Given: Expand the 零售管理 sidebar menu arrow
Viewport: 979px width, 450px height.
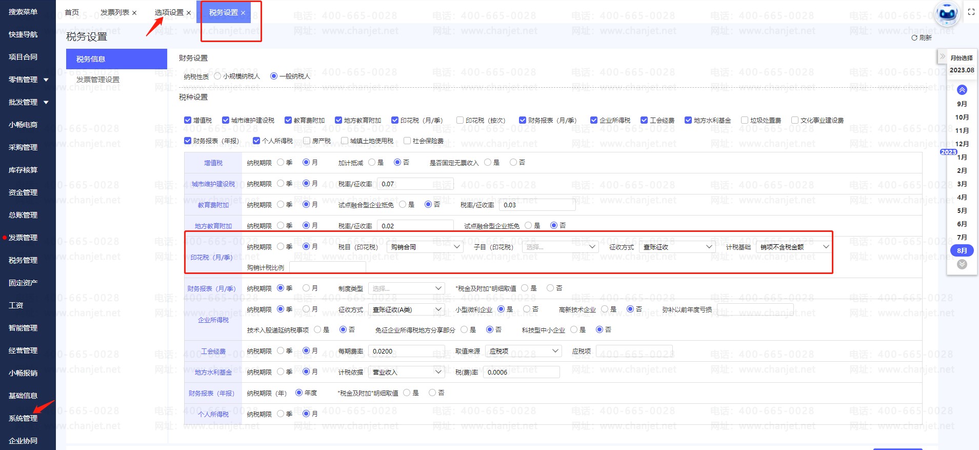Looking at the screenshot, I should pyautogui.click(x=46, y=80).
